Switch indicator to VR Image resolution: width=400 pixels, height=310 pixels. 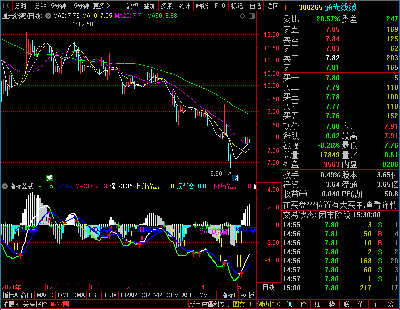[158, 295]
